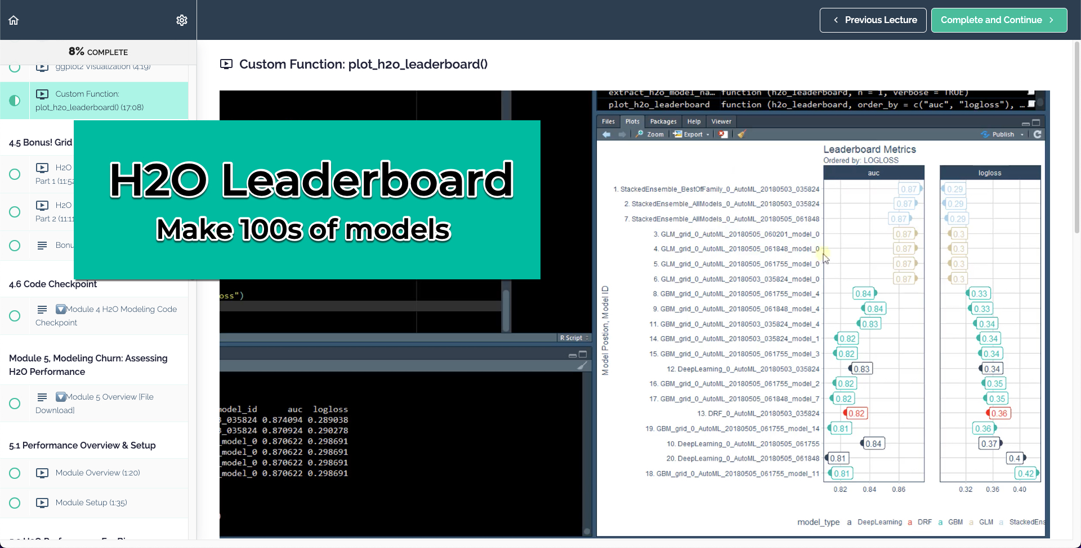
Task: Toggle completion circle for Module 5 Overview
Action: tap(15, 404)
